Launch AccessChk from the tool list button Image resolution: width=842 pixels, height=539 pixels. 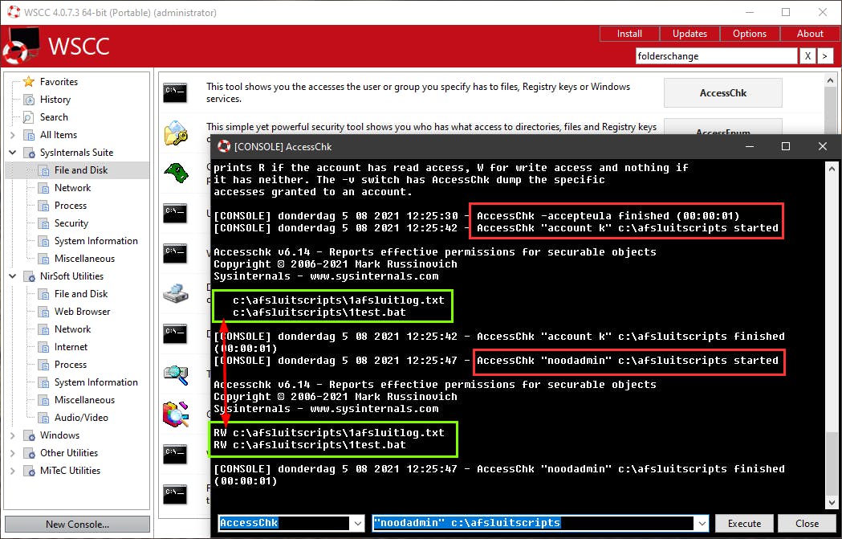click(722, 93)
